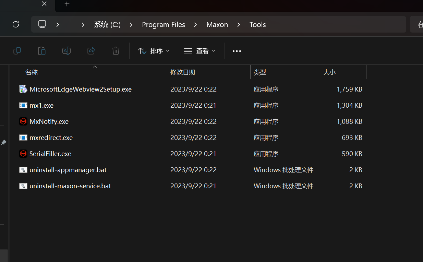
Task: Sort by the 修改日期 column header
Action: coord(183,72)
